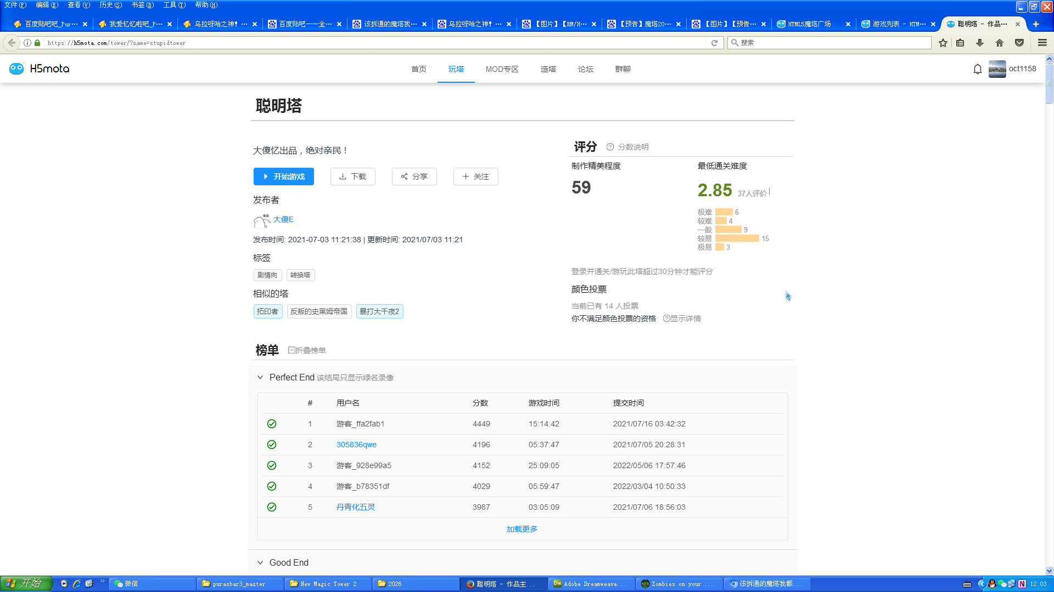Click the URL address bar
Image resolution: width=1054 pixels, height=592 pixels.
376,43
